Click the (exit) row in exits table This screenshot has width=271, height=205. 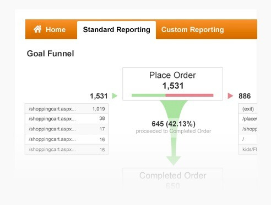[x=247, y=109]
